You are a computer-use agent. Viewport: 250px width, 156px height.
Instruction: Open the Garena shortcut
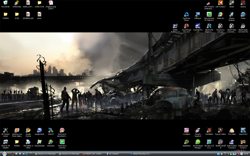pyautogui.click(x=243, y=4)
